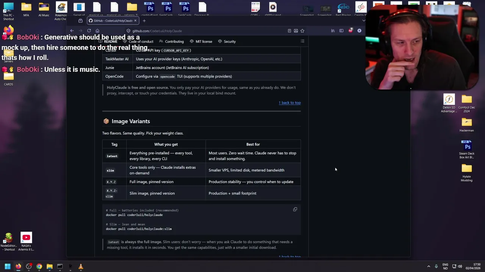The image size is (485, 272).
Task: Open the NASA's Artemis II desktop shortcut
Action: coord(26,242)
